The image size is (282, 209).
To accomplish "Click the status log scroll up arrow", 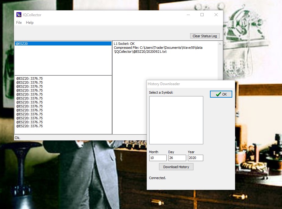I will (x=220, y=44).
